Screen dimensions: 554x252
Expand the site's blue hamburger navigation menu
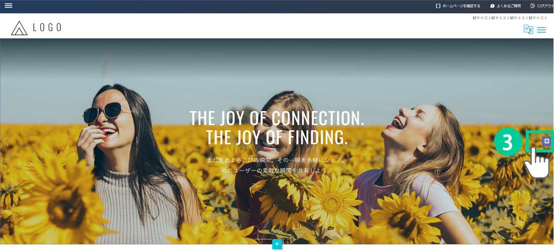coord(541,30)
